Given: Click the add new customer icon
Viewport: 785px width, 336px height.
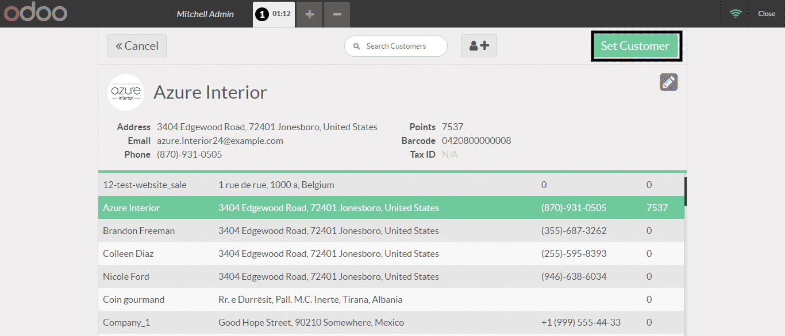Looking at the screenshot, I should pos(479,46).
